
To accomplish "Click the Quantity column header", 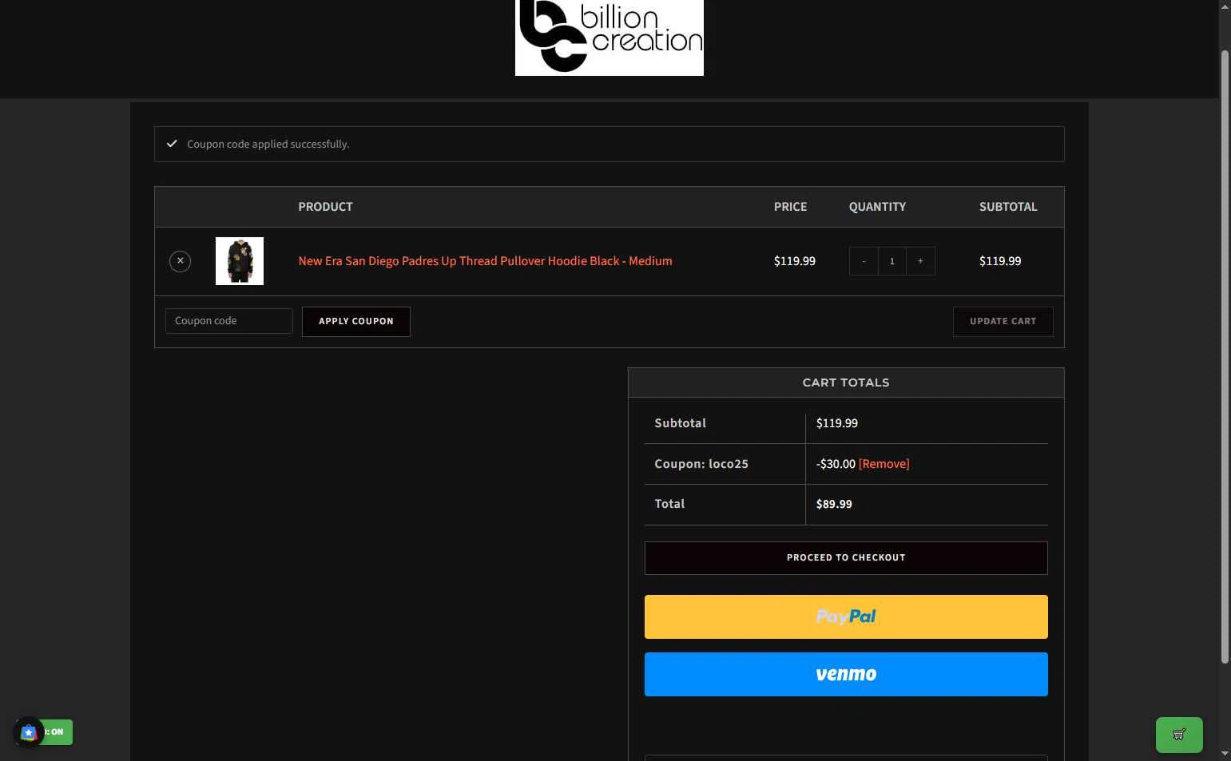I will tap(877, 207).
